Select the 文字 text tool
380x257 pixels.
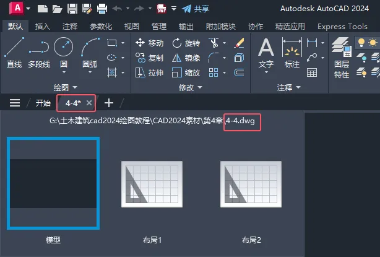click(266, 53)
